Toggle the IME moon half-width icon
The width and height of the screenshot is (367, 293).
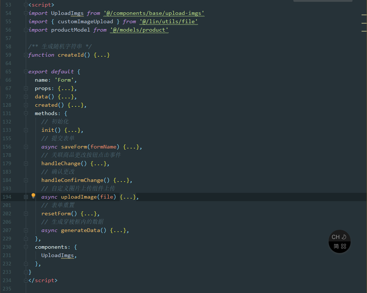pyautogui.click(x=344, y=237)
